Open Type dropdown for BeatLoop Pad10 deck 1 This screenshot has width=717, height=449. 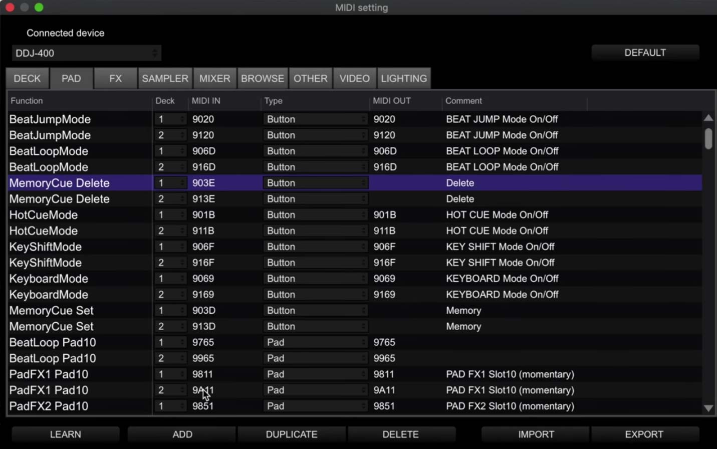316,342
